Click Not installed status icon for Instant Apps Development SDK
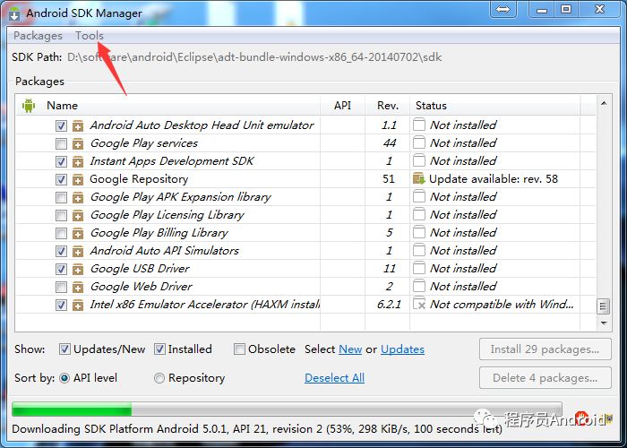 click(418, 160)
